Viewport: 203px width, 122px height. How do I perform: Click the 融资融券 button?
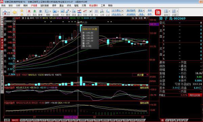pos(131,11)
